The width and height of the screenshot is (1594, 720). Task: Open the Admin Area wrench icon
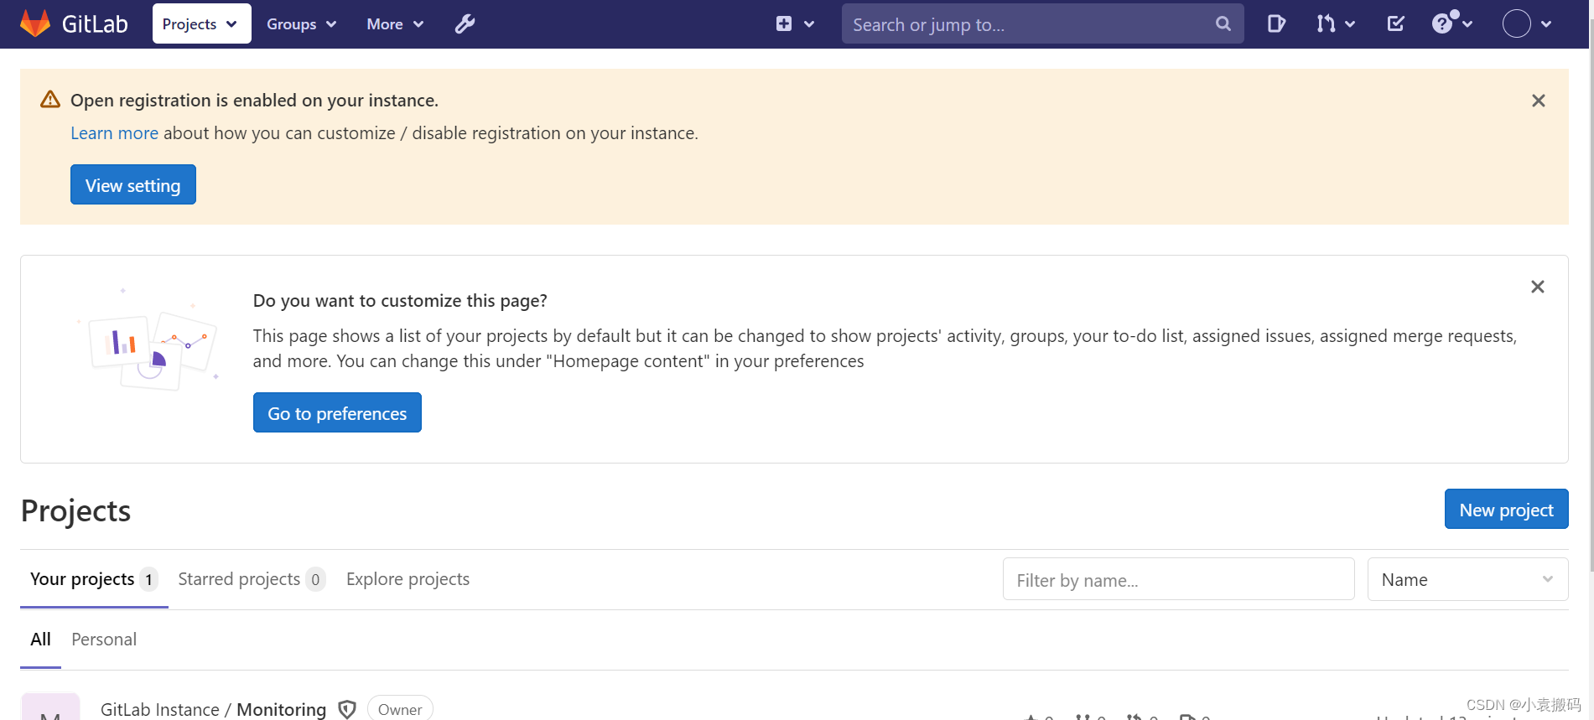[465, 24]
